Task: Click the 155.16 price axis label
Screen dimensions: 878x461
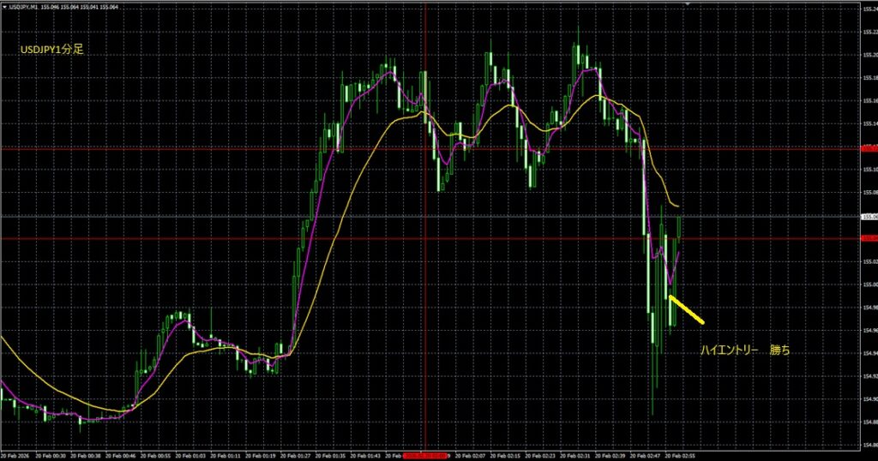Action: 869,101
